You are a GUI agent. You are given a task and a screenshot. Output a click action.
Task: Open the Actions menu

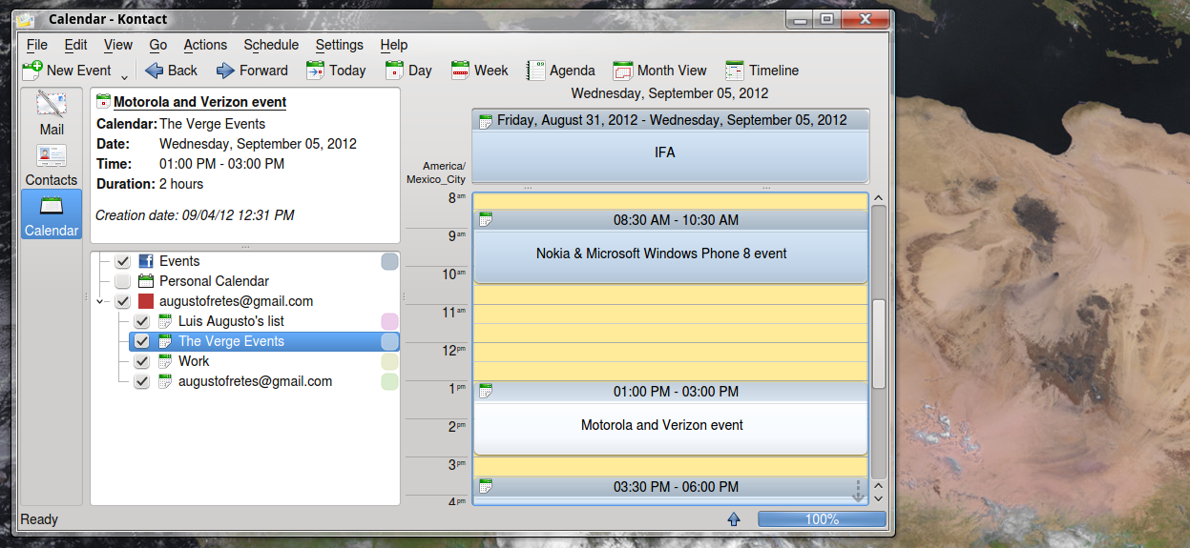click(205, 45)
